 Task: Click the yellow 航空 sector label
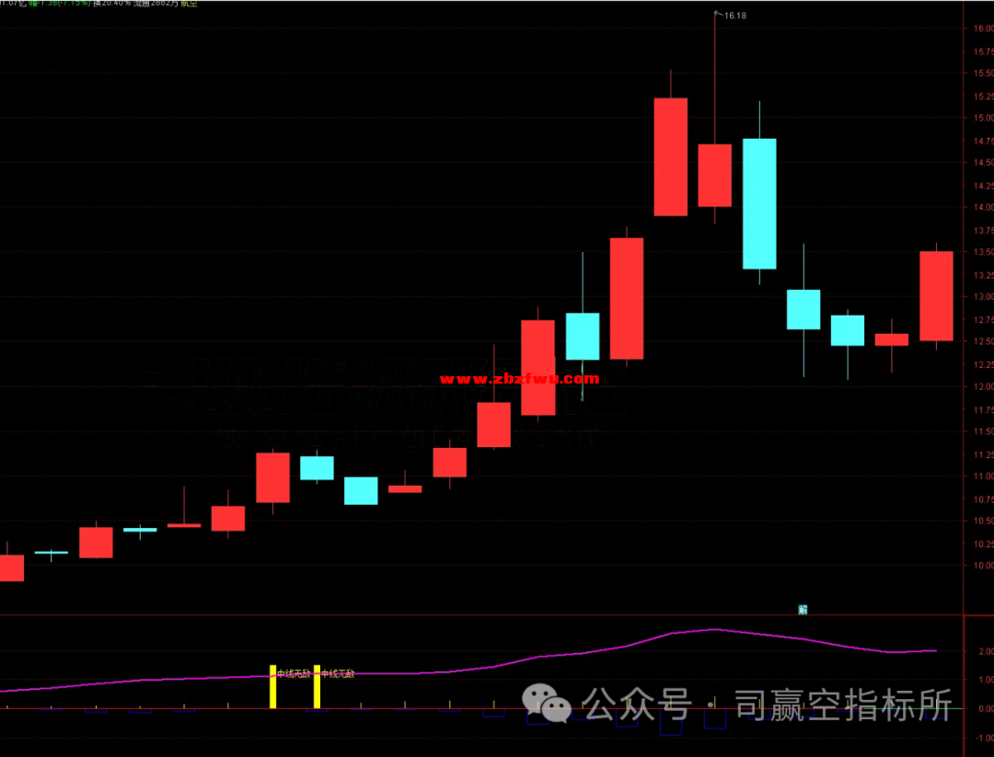(x=188, y=4)
